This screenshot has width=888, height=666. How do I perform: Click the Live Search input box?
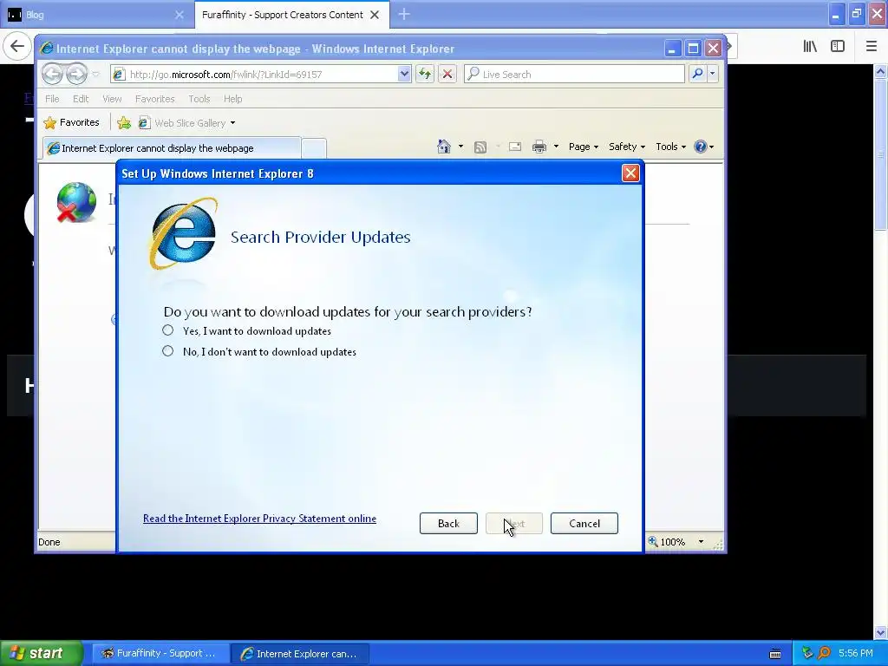[574, 75]
